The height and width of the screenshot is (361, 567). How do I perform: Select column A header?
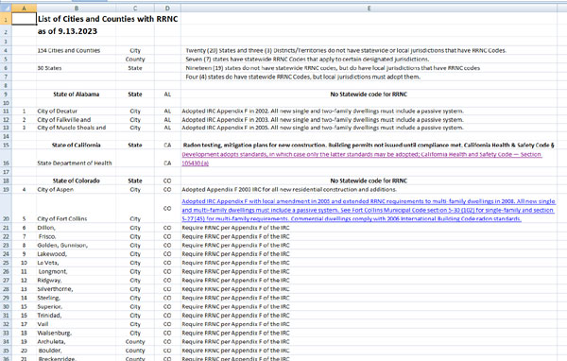[24, 8]
